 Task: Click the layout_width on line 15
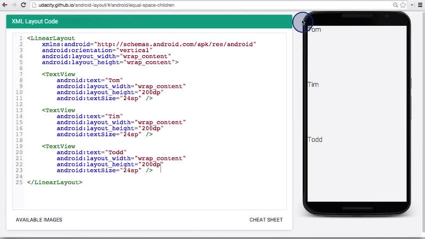point(121,122)
